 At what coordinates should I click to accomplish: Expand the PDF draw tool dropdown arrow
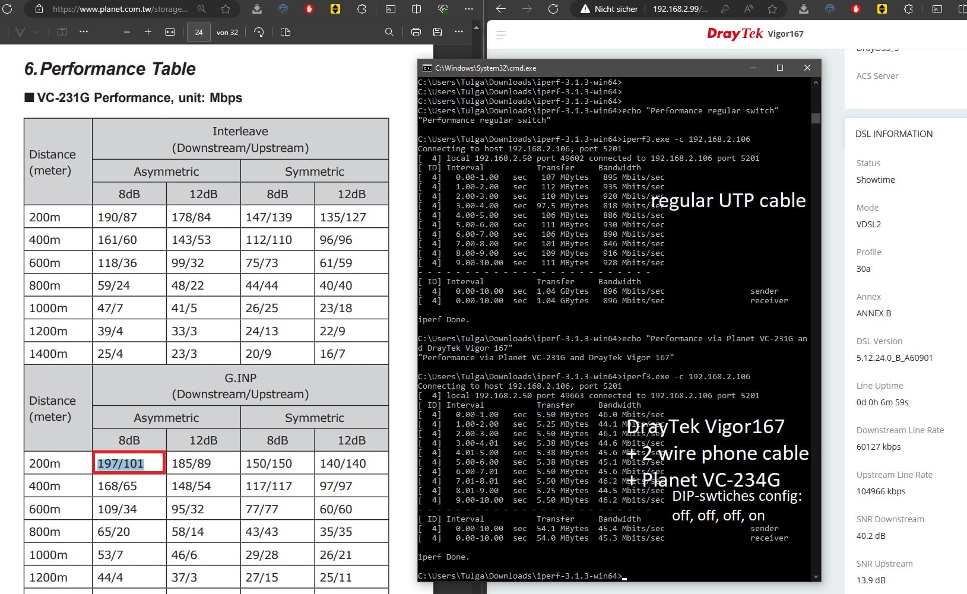36,32
